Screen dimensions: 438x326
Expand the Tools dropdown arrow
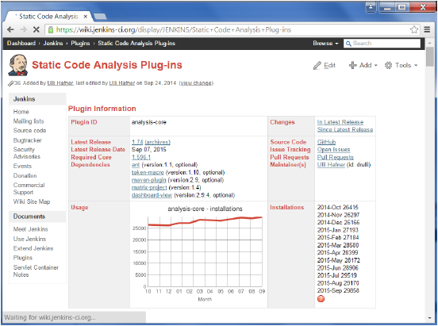416,65
